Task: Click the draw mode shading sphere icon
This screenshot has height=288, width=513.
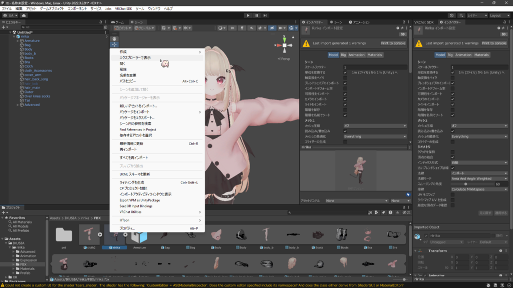Action: pos(220,28)
